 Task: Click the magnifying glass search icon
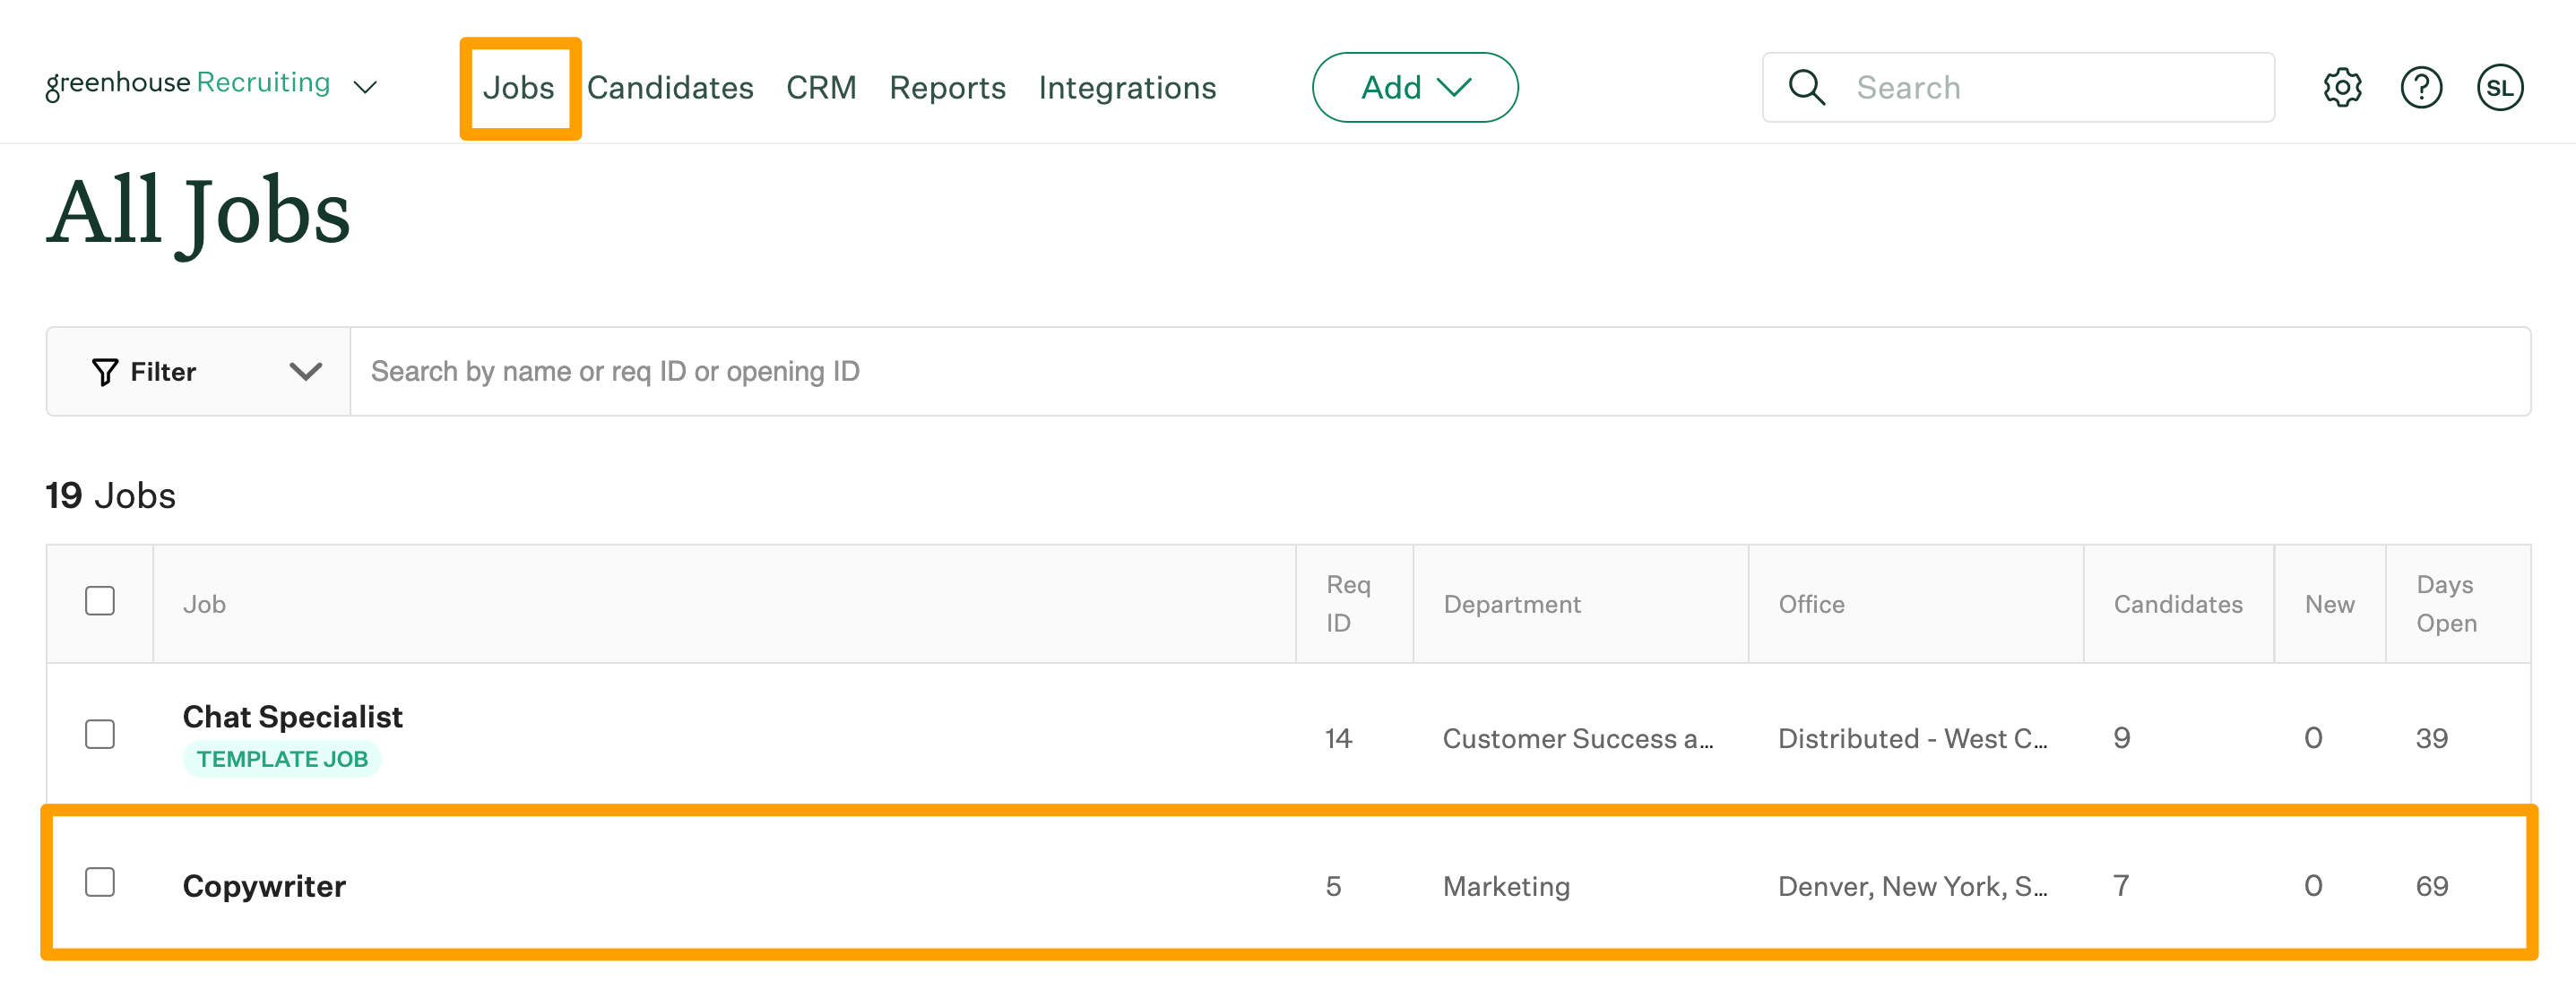(1806, 88)
